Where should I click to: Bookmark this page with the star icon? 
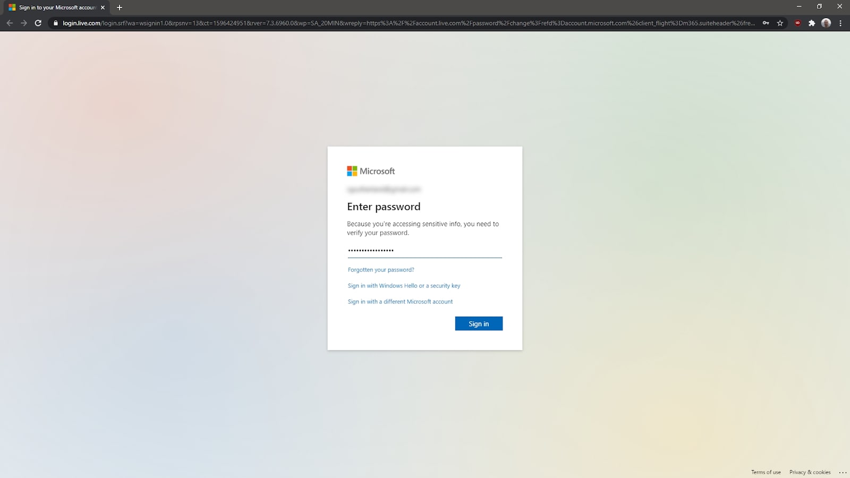point(780,23)
